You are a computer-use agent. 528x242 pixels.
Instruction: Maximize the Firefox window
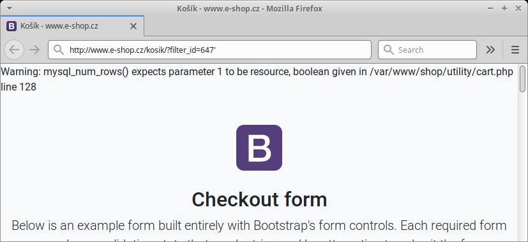(x=504, y=8)
